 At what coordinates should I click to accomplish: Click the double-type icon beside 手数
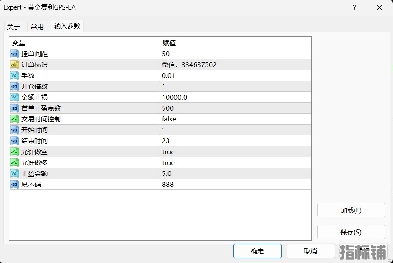pos(14,76)
